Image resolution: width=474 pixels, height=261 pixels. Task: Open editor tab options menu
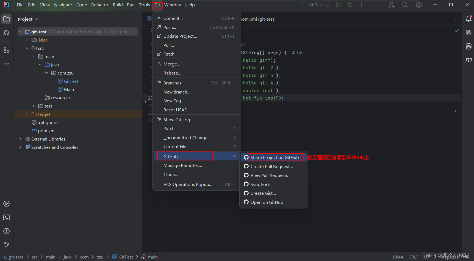455,19
